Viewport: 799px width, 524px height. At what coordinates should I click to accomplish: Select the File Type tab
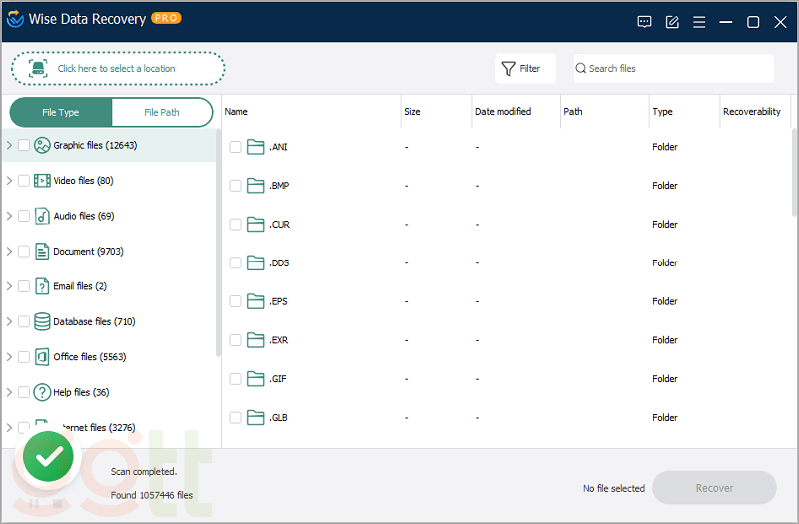tap(61, 112)
